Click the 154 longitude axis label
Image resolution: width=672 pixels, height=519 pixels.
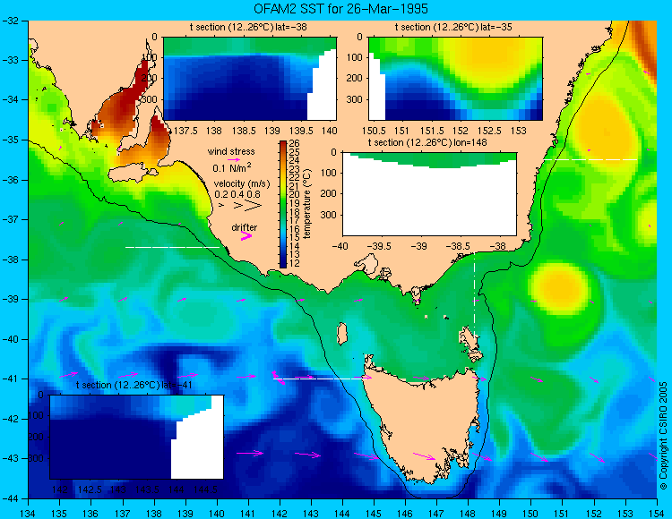[657, 514]
